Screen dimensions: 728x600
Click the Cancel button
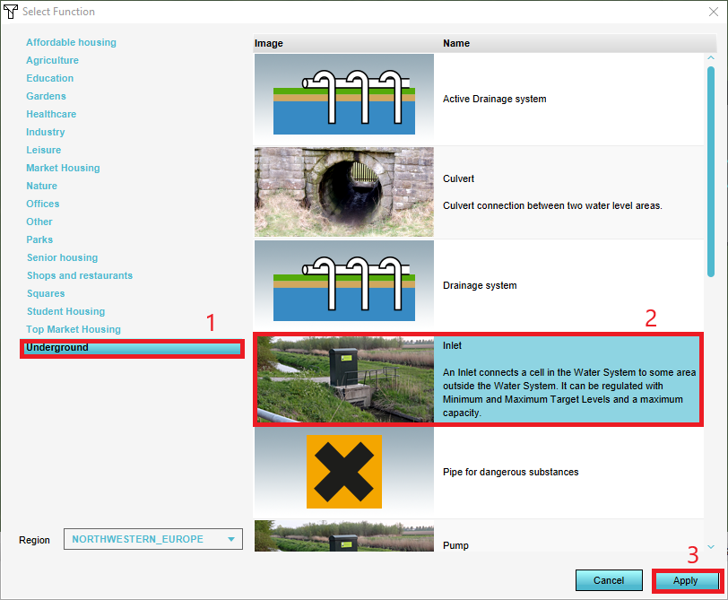click(609, 580)
